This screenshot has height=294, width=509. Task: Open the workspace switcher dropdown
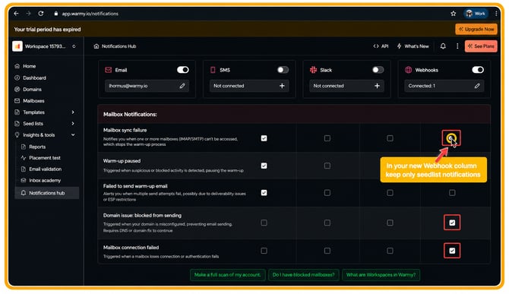coord(74,46)
